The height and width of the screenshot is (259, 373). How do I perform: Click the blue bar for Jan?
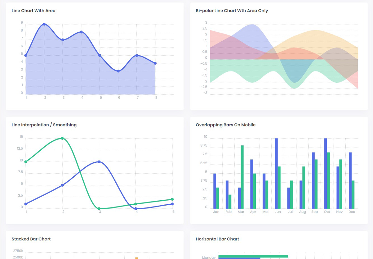click(215, 191)
